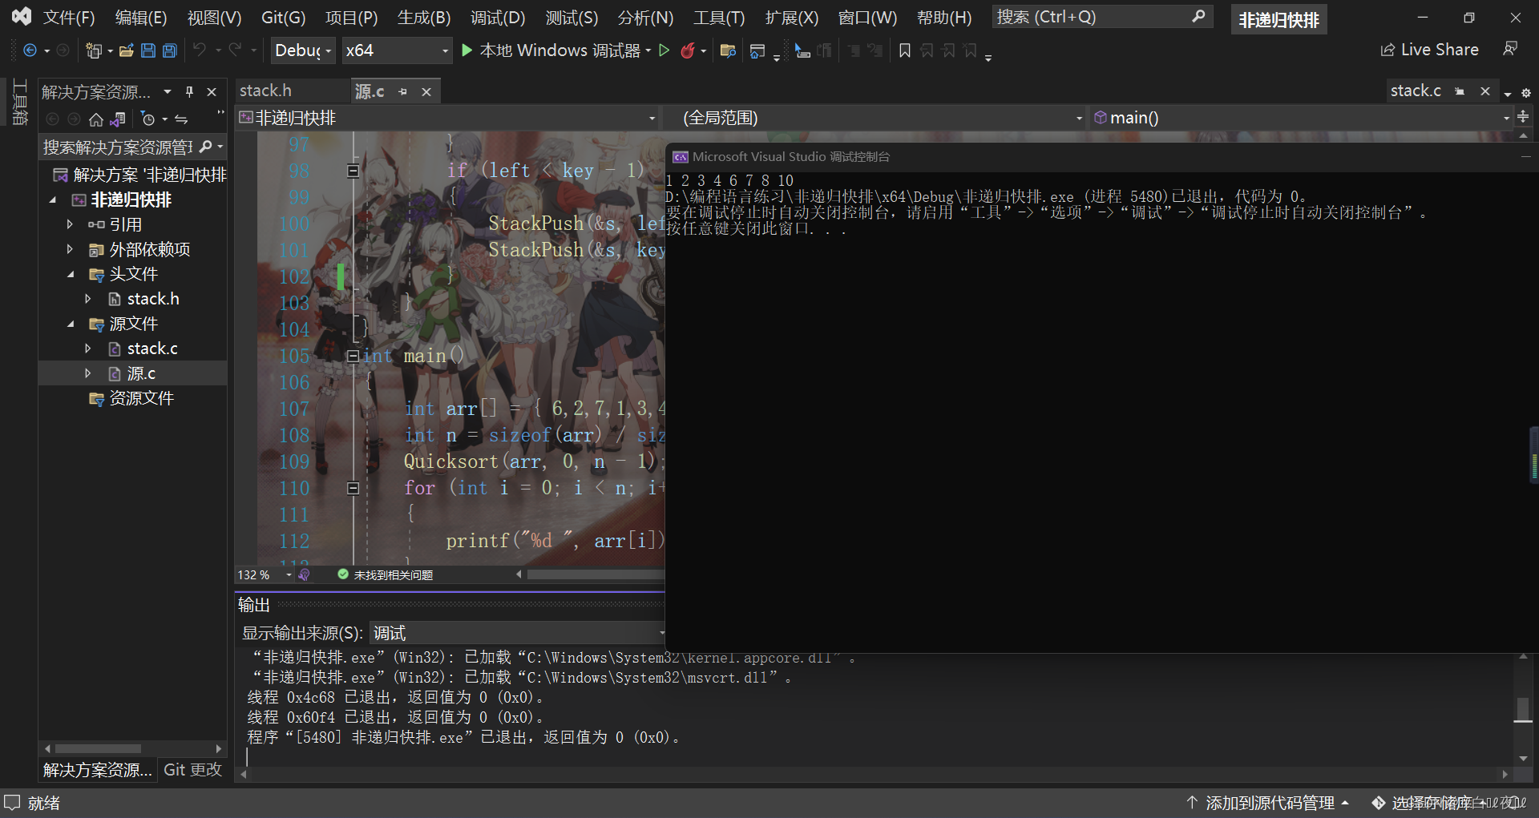Click the pending changes filter clock icon

pos(147,119)
